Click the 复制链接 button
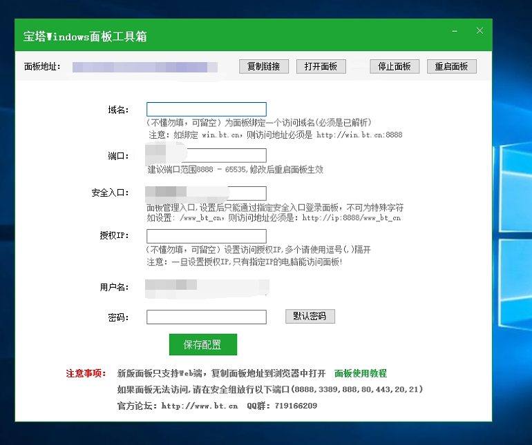 [x=264, y=66]
